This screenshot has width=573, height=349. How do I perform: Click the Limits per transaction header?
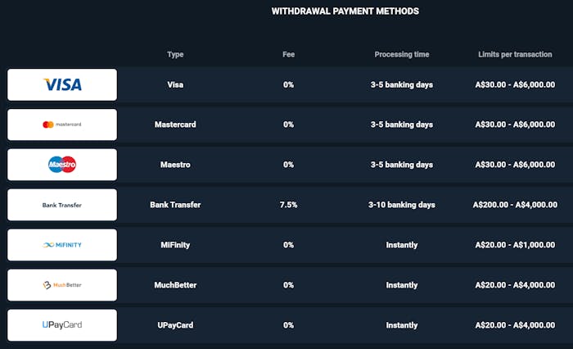click(516, 55)
